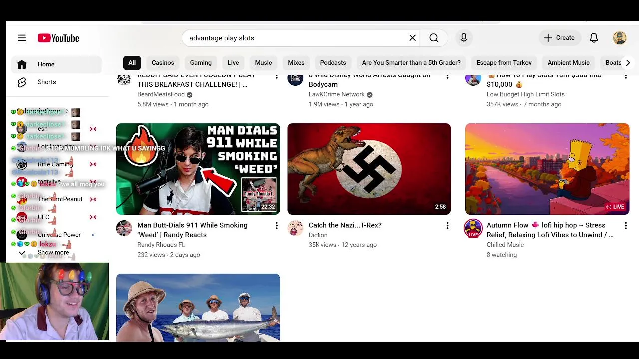This screenshot has height=359, width=639.
Task: Select the All filter chip
Action: (132, 63)
